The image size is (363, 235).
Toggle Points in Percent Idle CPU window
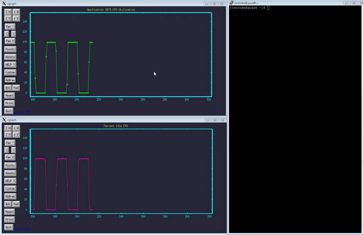pyautogui.click(x=10, y=165)
